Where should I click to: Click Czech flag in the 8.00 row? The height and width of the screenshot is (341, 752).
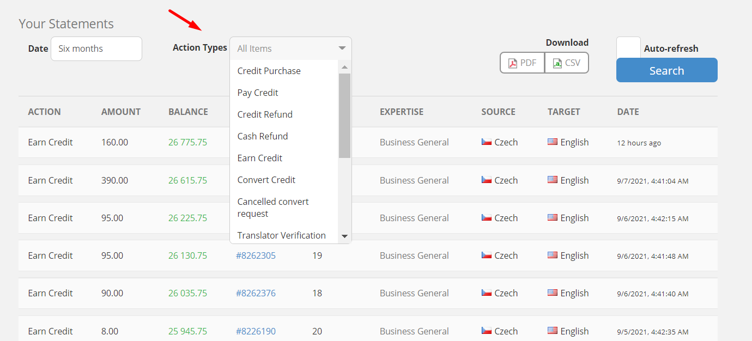pyautogui.click(x=487, y=331)
